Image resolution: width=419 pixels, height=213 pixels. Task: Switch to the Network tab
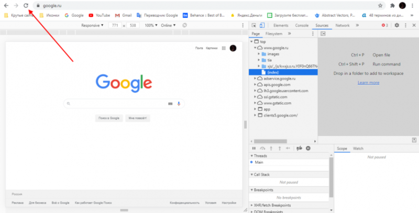click(x=343, y=25)
